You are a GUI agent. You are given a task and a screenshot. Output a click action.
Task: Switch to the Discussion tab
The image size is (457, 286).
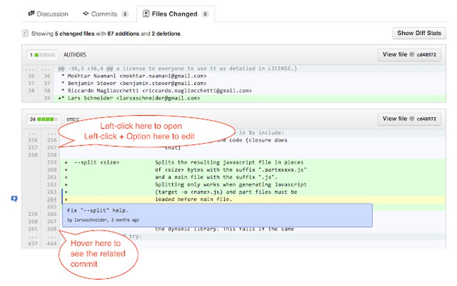pos(47,13)
